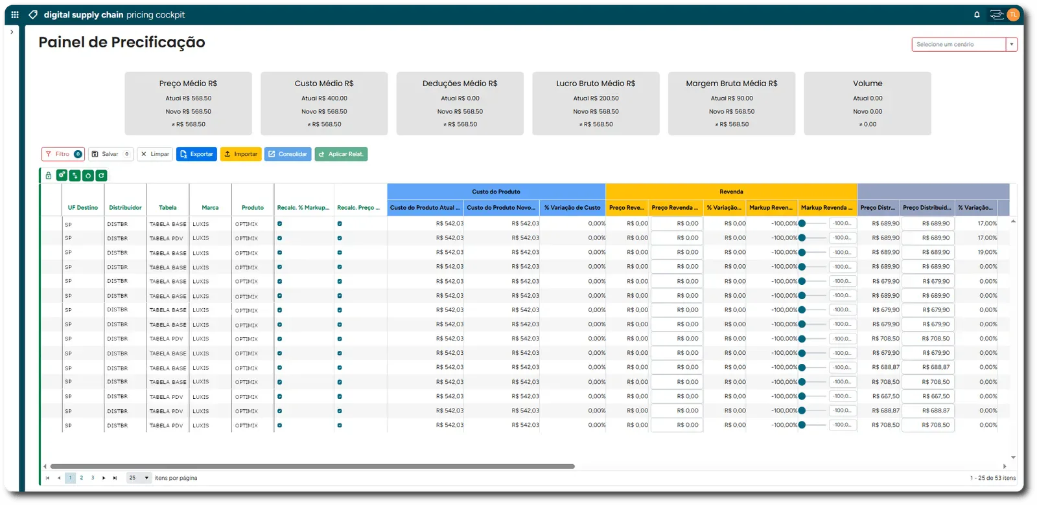Open the scenario dropdown arrow
This screenshot has width=1037, height=505.
(x=1011, y=44)
